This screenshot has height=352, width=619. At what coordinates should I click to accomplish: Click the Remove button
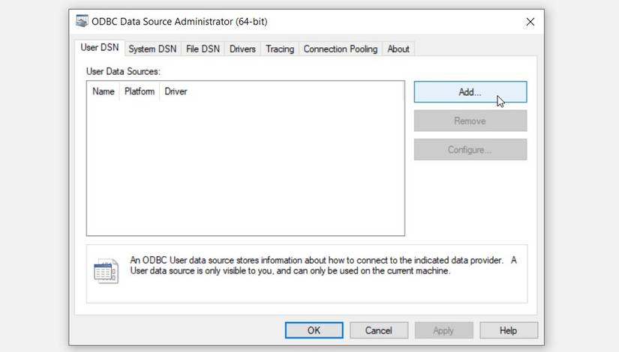point(470,121)
